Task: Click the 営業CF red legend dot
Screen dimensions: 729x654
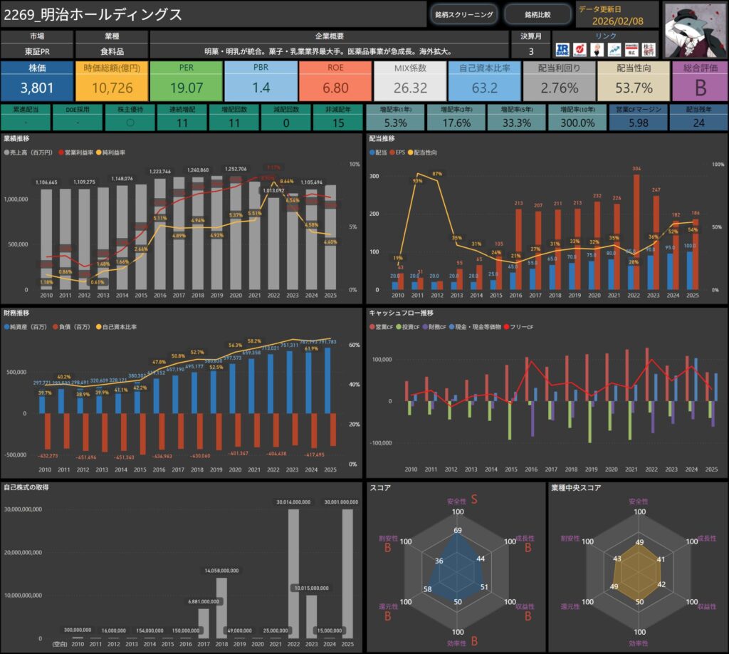Action: coord(372,327)
